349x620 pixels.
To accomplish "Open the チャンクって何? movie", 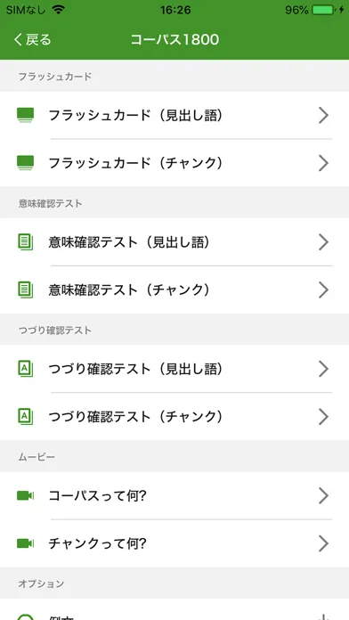I will click(174, 543).
